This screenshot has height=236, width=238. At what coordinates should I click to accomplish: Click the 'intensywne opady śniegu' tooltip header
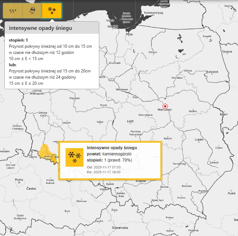click(x=41, y=28)
